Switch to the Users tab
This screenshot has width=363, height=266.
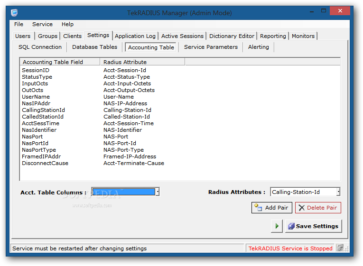23,36
